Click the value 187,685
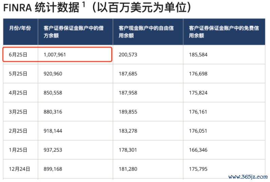The width and height of the screenshot is (270, 182). 128,74
